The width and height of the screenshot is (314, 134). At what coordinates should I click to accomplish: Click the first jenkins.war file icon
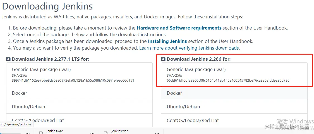pyautogui.click(x=41, y=132)
